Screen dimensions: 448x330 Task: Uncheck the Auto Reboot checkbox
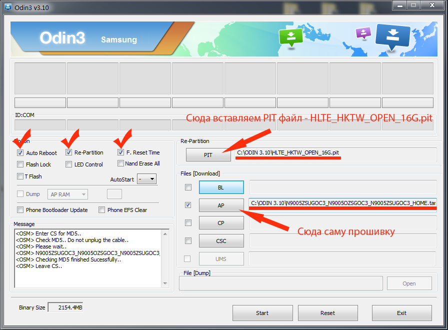coord(20,152)
